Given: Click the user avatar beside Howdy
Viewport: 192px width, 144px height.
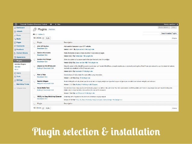Looking at the screenshot, I should tap(177, 24).
